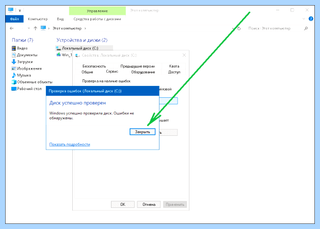The height and width of the screenshot is (229, 320).
Task: Open Средства работы с дисками tab
Action: tap(97, 19)
